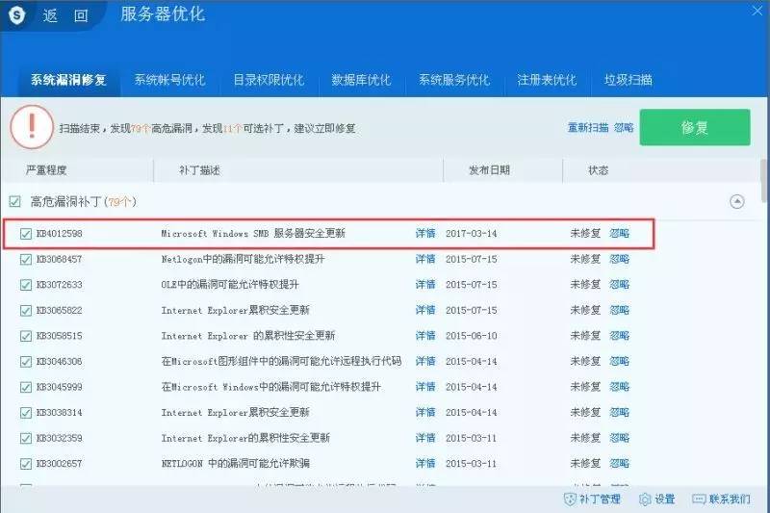Uncheck the KB3068457 checkbox
The image size is (770, 513).
click(x=26, y=259)
